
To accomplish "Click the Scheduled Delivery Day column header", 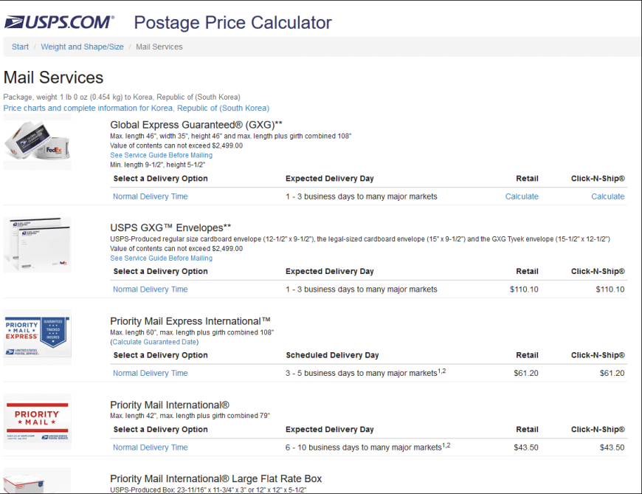I will point(332,355).
